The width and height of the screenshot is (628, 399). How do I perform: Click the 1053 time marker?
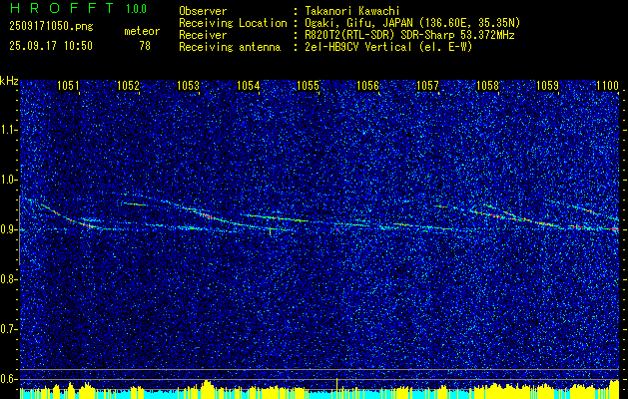(x=188, y=85)
